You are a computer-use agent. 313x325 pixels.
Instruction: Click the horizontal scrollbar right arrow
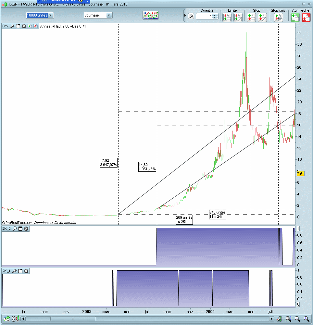pyautogui.click(x=272, y=319)
